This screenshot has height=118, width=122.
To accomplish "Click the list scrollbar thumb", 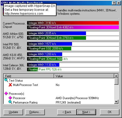I will click(116, 81).
